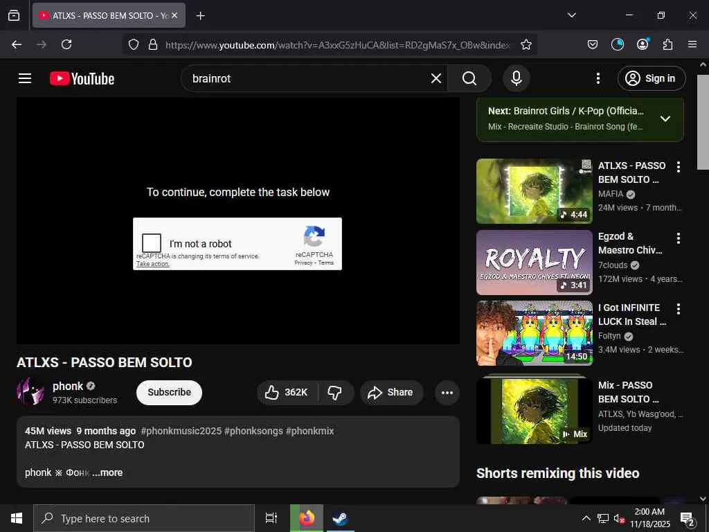Open the #phonksongs hashtag
This screenshot has height=532, width=709.
click(x=253, y=431)
